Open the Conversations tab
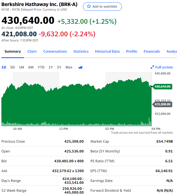The height and width of the screenshot is (195, 177). [x=55, y=51]
